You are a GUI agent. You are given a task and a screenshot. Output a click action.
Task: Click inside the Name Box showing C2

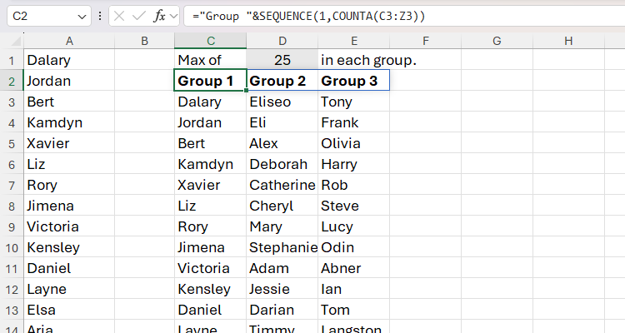[x=40, y=16]
